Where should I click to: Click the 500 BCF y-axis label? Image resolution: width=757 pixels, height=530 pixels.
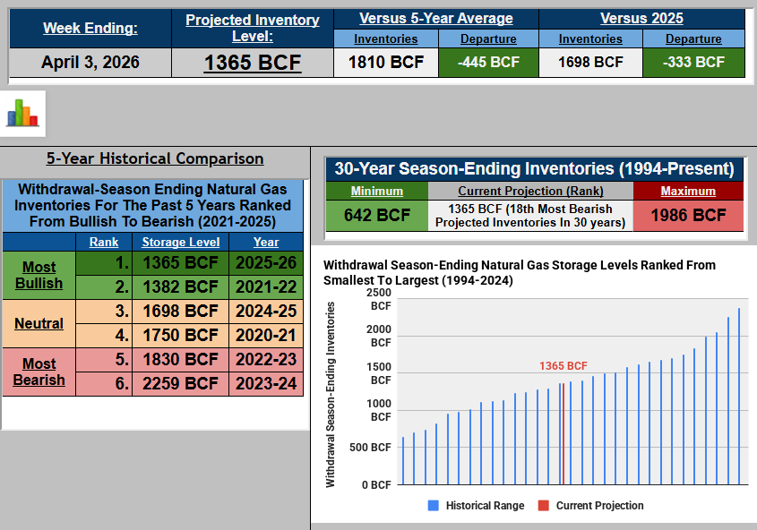coord(370,448)
